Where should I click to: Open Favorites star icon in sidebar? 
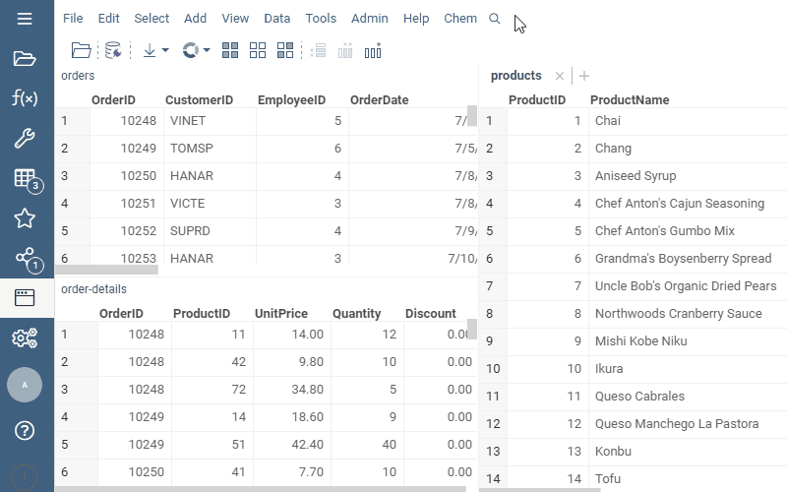[25, 218]
